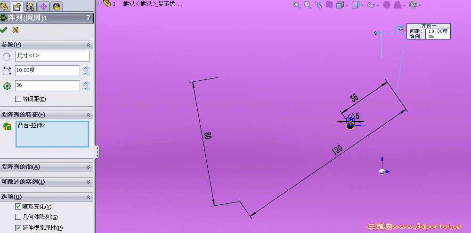This screenshot has width=471, height=233.
Task: Click Display Style cube icon
Action: (355, 5)
